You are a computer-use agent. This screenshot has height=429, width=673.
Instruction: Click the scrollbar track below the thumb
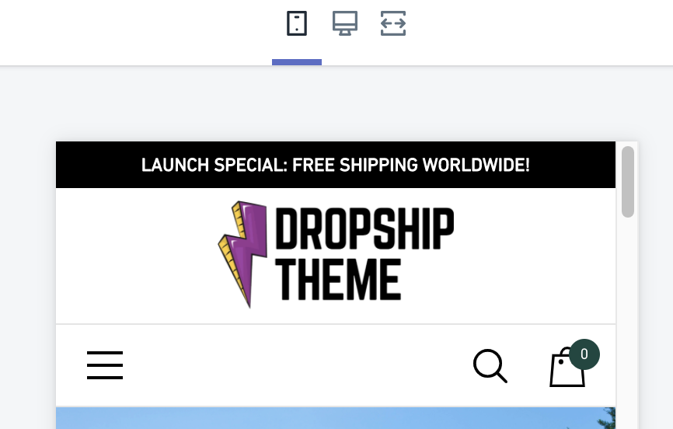point(627,322)
